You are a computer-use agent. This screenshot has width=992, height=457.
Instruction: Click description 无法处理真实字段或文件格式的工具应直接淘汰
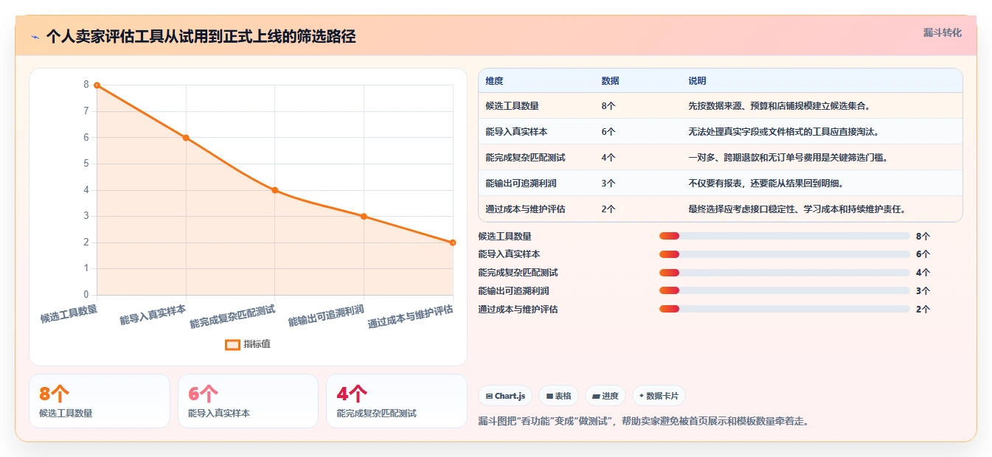(783, 132)
